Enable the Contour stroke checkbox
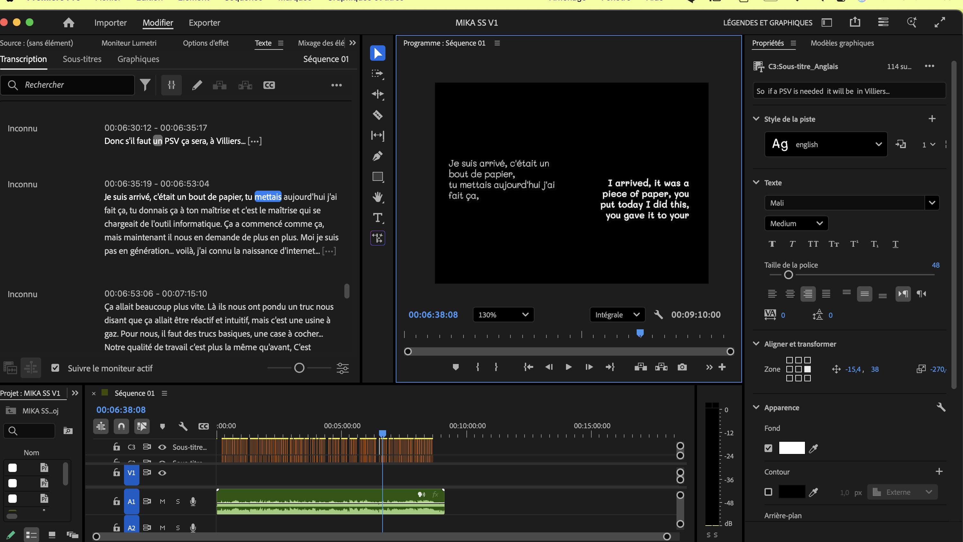The image size is (963, 542). pos(768,492)
